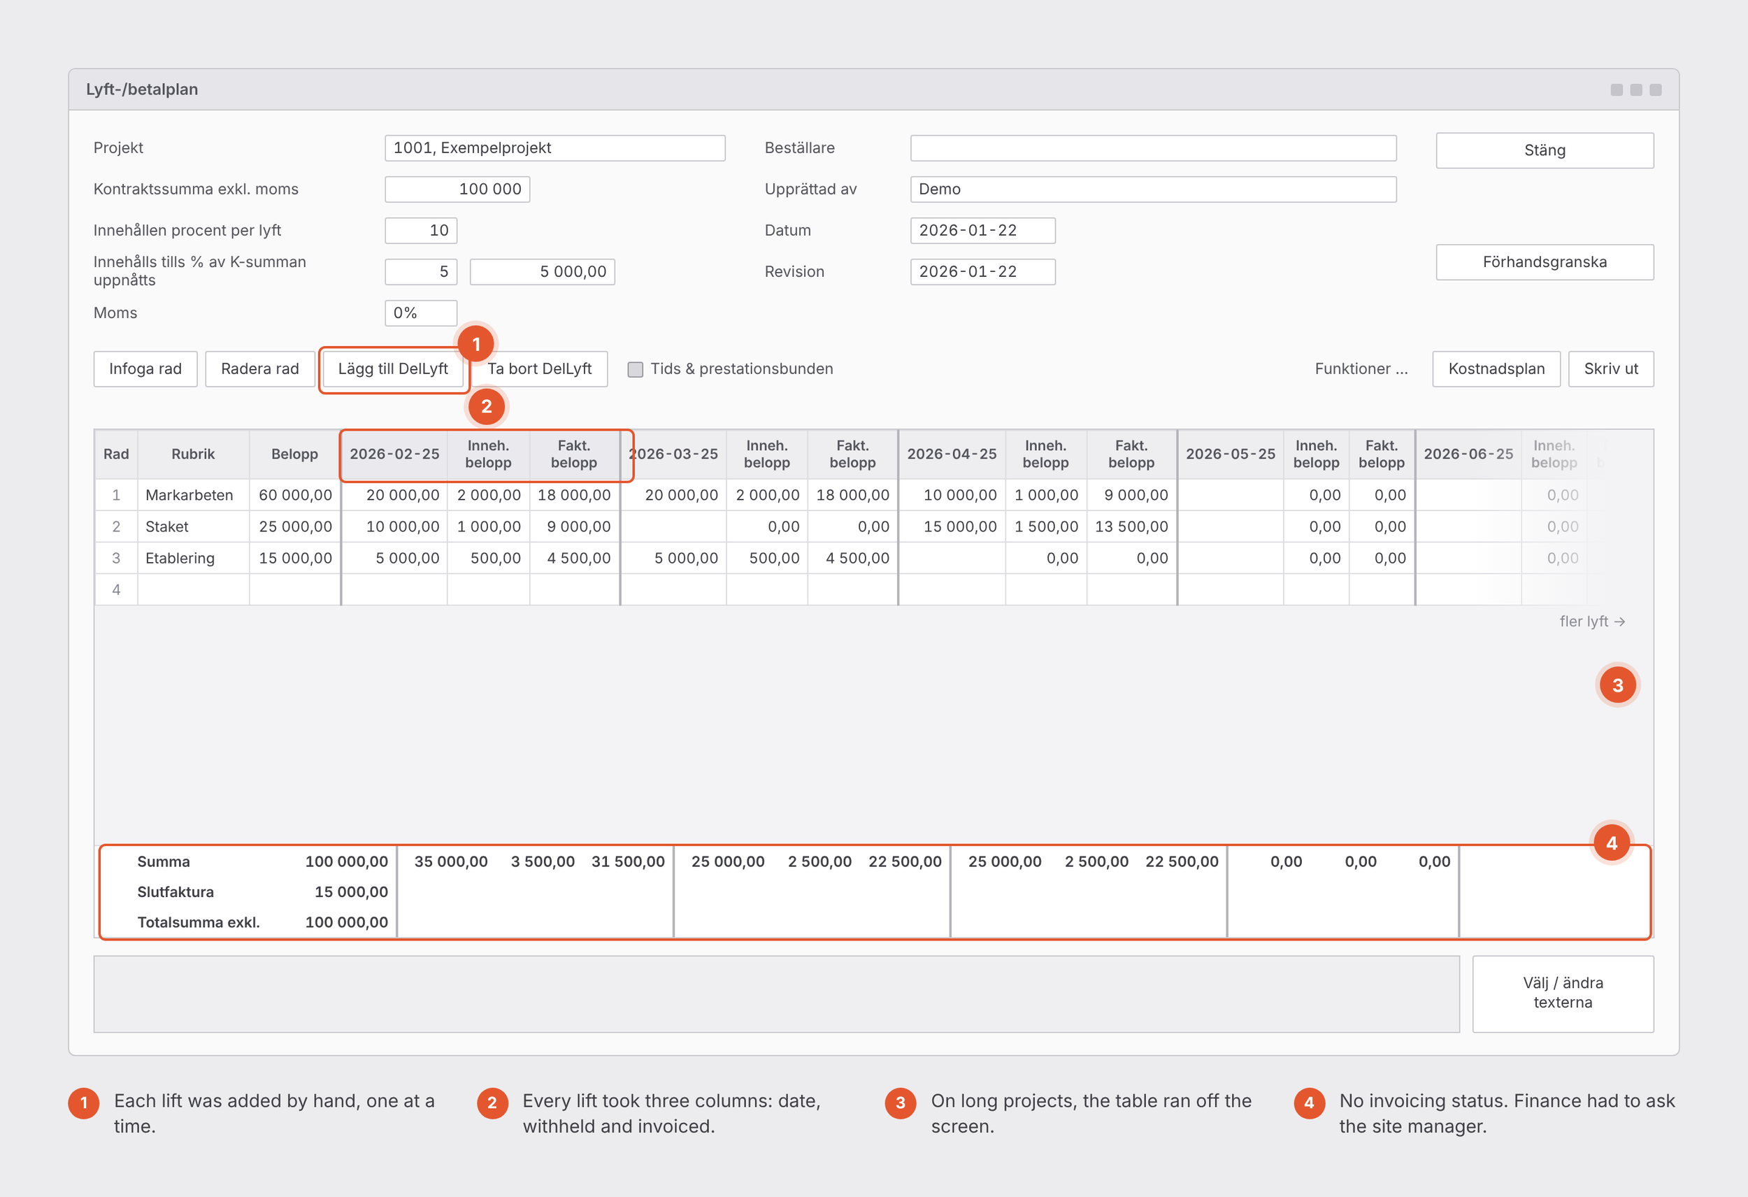Click Radera rad button
The height and width of the screenshot is (1197, 1748).
259,368
